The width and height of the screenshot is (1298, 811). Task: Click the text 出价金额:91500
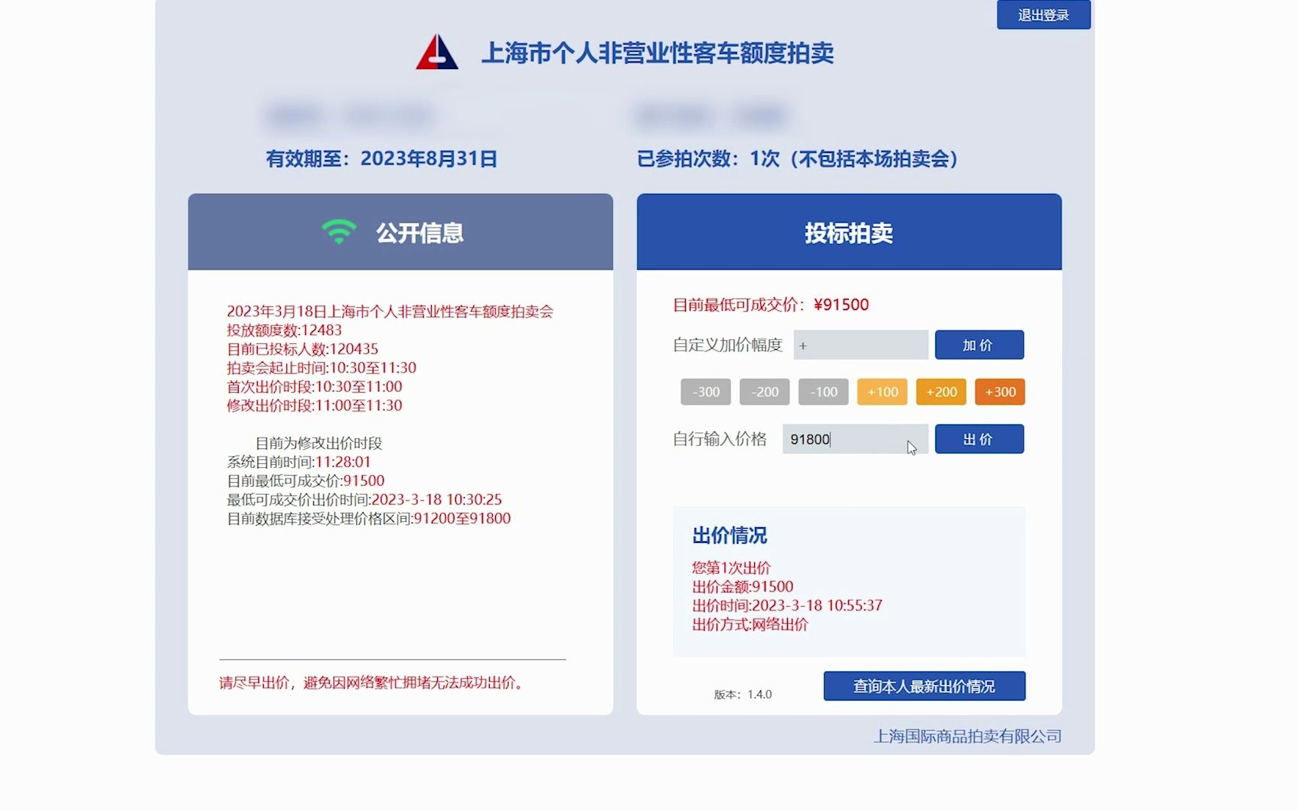pyautogui.click(x=743, y=586)
